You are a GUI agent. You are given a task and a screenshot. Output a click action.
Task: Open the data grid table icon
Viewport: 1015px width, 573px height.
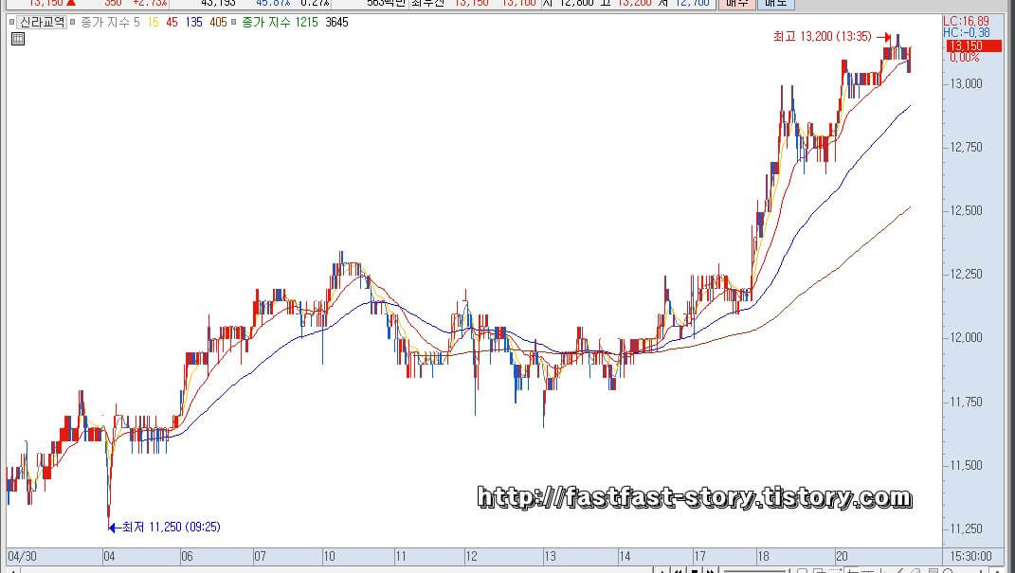point(18,39)
